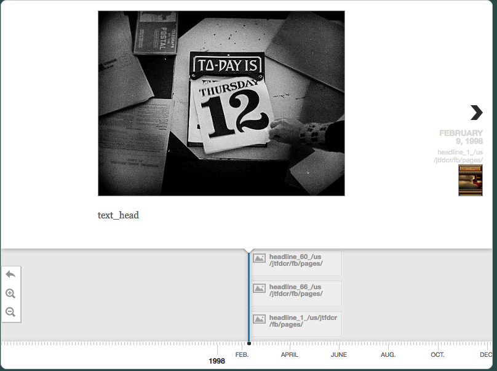Select the headline_66 image icon
The image size is (497, 371).
(259, 288)
